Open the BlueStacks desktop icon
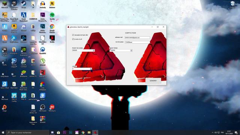The image size is (240, 135). [x=24, y=73]
